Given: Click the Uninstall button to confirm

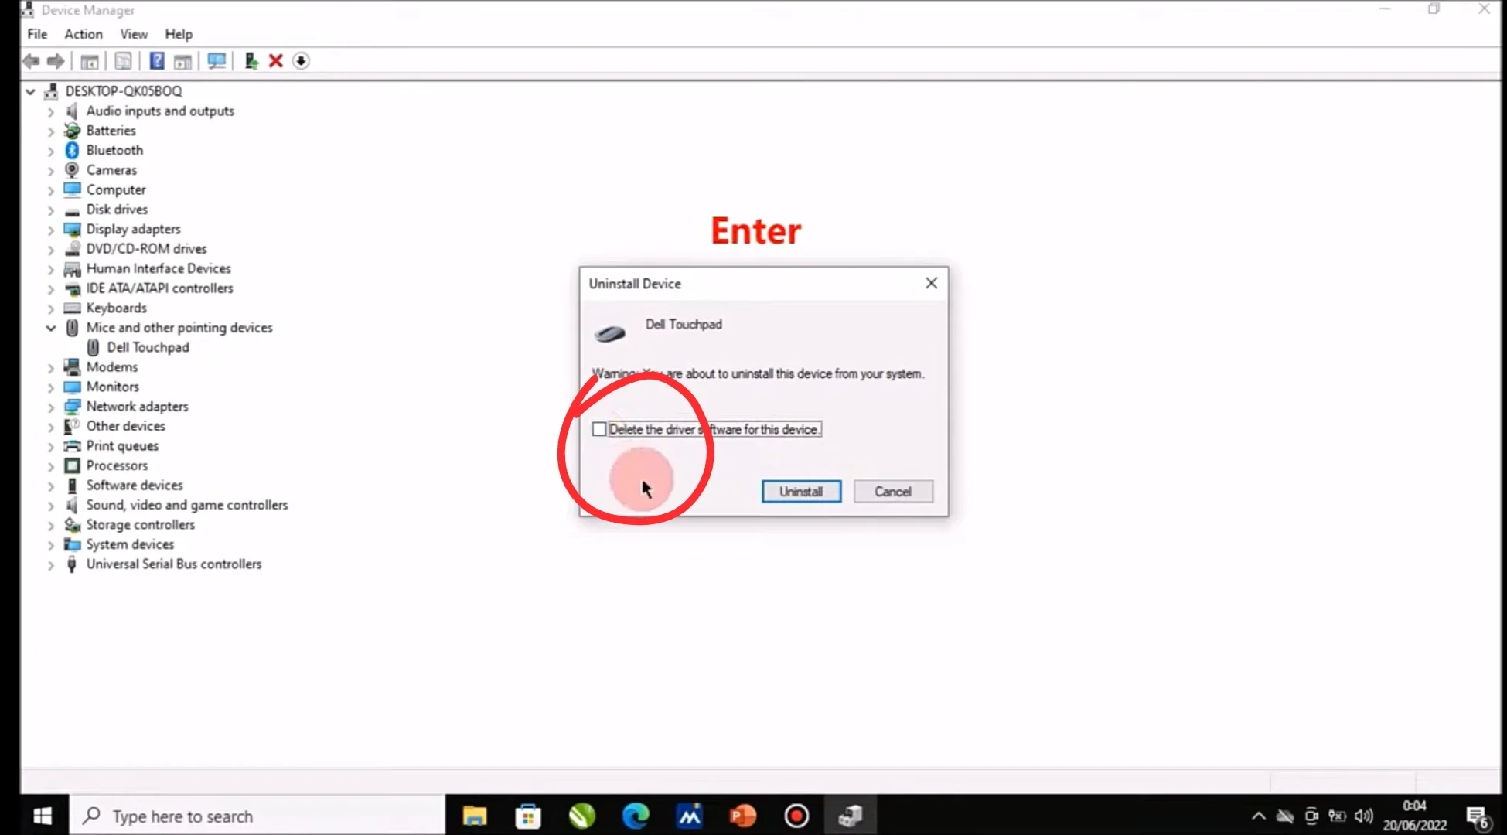Looking at the screenshot, I should 801,492.
